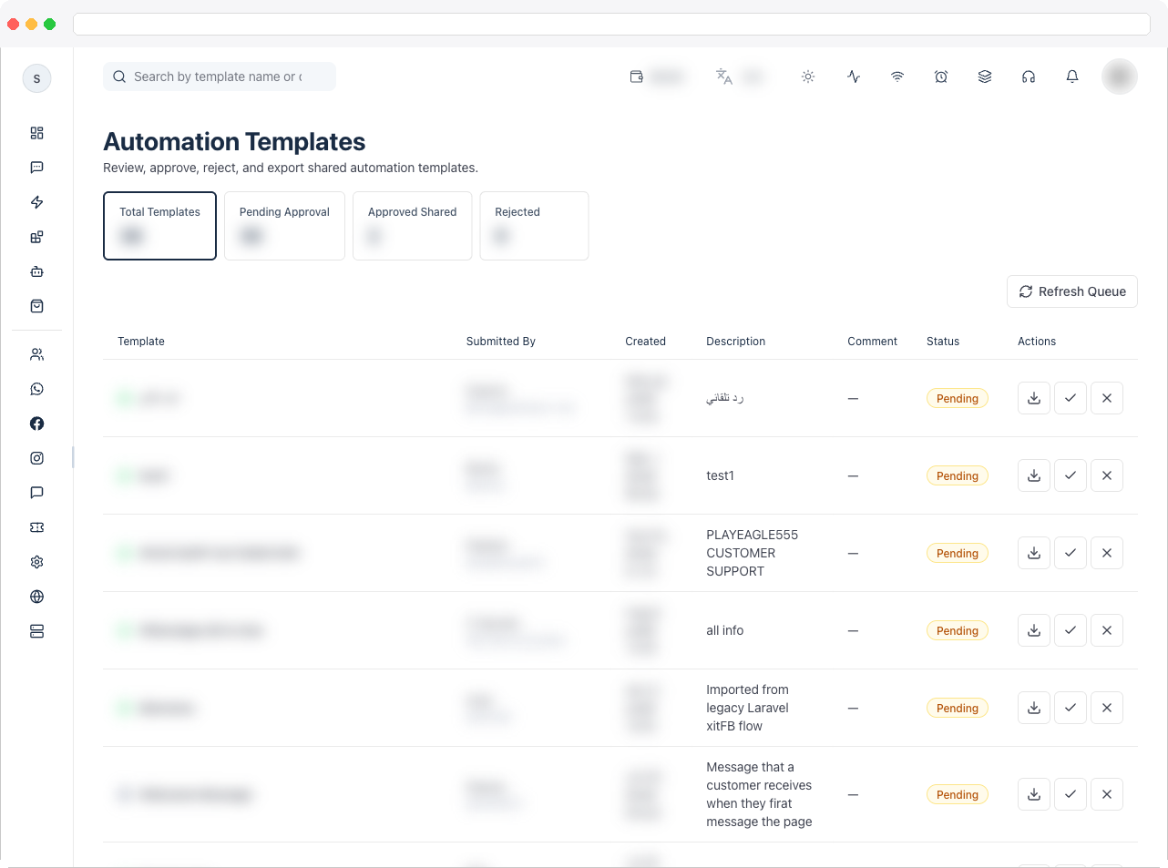Approve the PLAYEAGLE555 CUSTOMER SUPPORT template
Viewport: 1168px width, 868px height.
point(1071,553)
